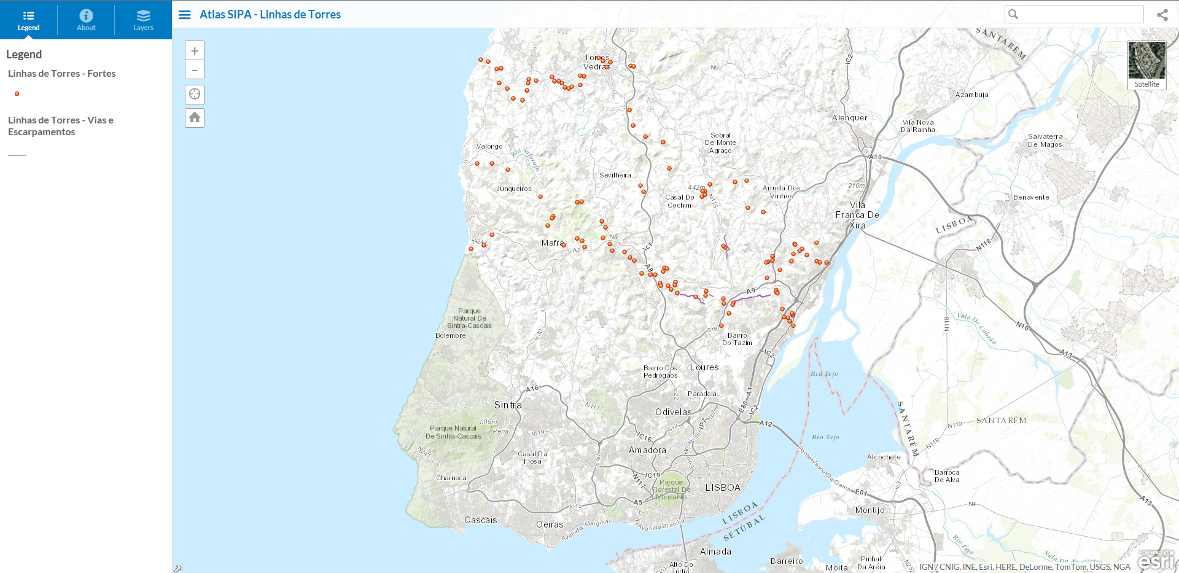
Task: Click 'Linhas de Torres - Vias e Escarpamentos' text
Action: pos(60,126)
